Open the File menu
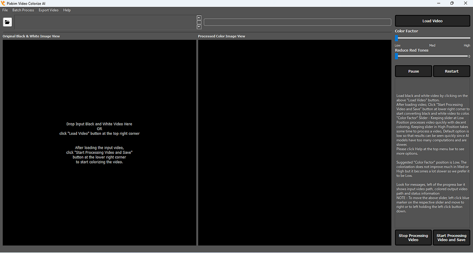The width and height of the screenshot is (473, 253). 5,10
